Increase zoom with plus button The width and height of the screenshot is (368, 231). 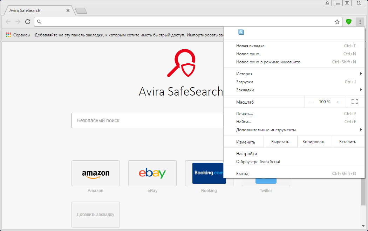tap(338, 102)
